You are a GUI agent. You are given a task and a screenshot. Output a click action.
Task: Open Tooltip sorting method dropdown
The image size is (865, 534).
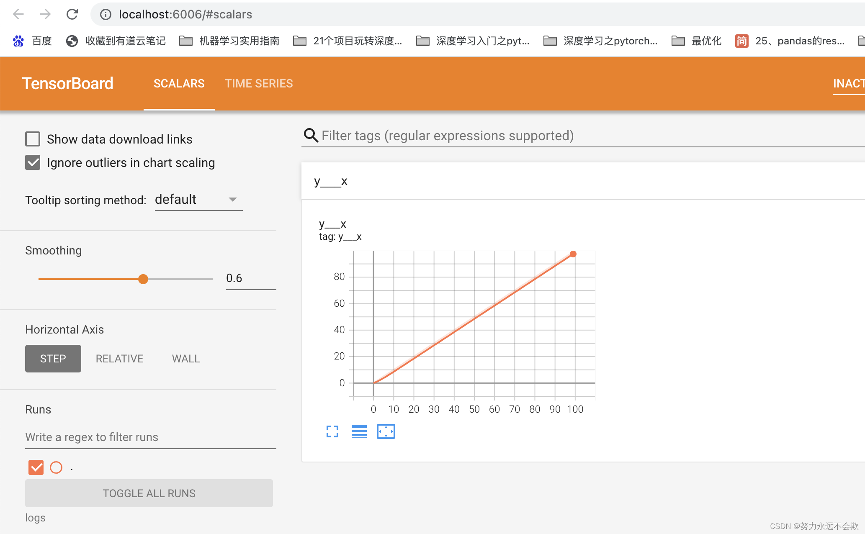198,200
